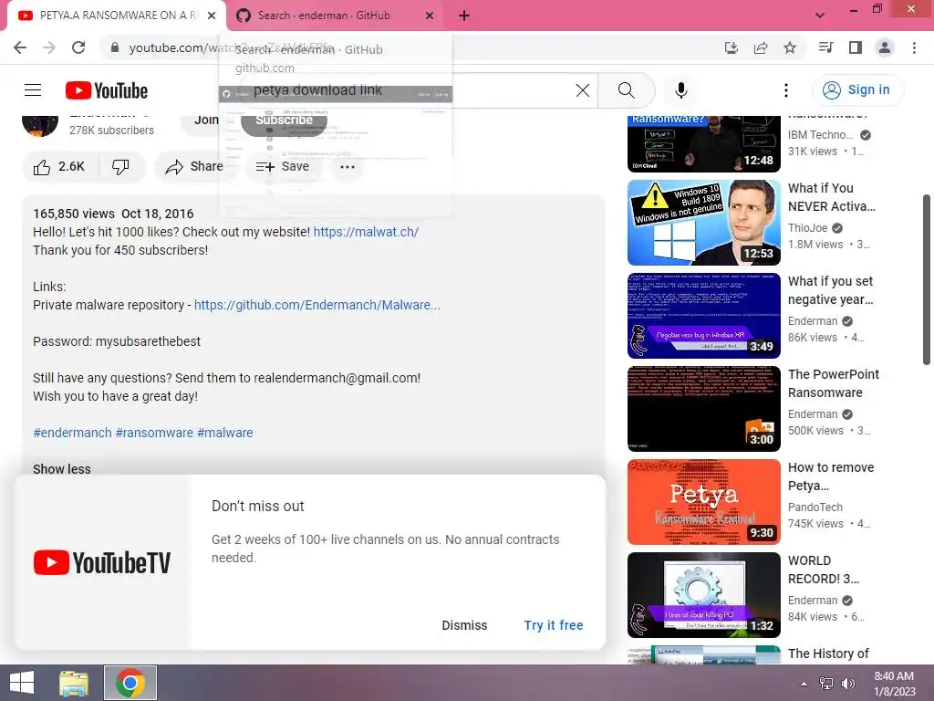Open What if You NEVER Activate thumbnail

click(704, 223)
